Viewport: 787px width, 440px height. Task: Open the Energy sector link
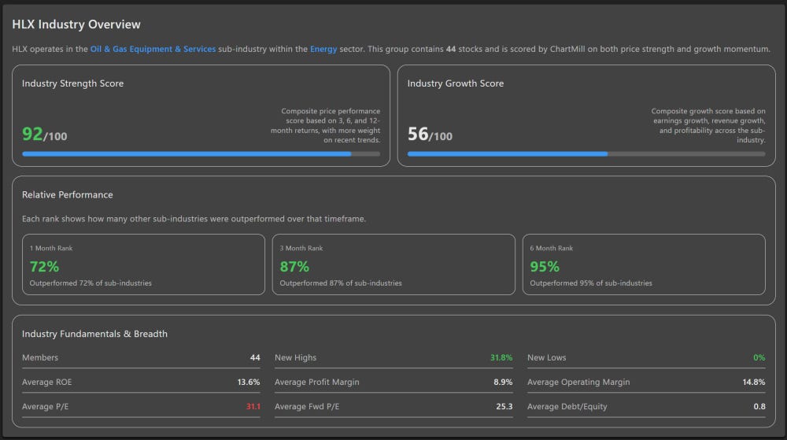(323, 49)
